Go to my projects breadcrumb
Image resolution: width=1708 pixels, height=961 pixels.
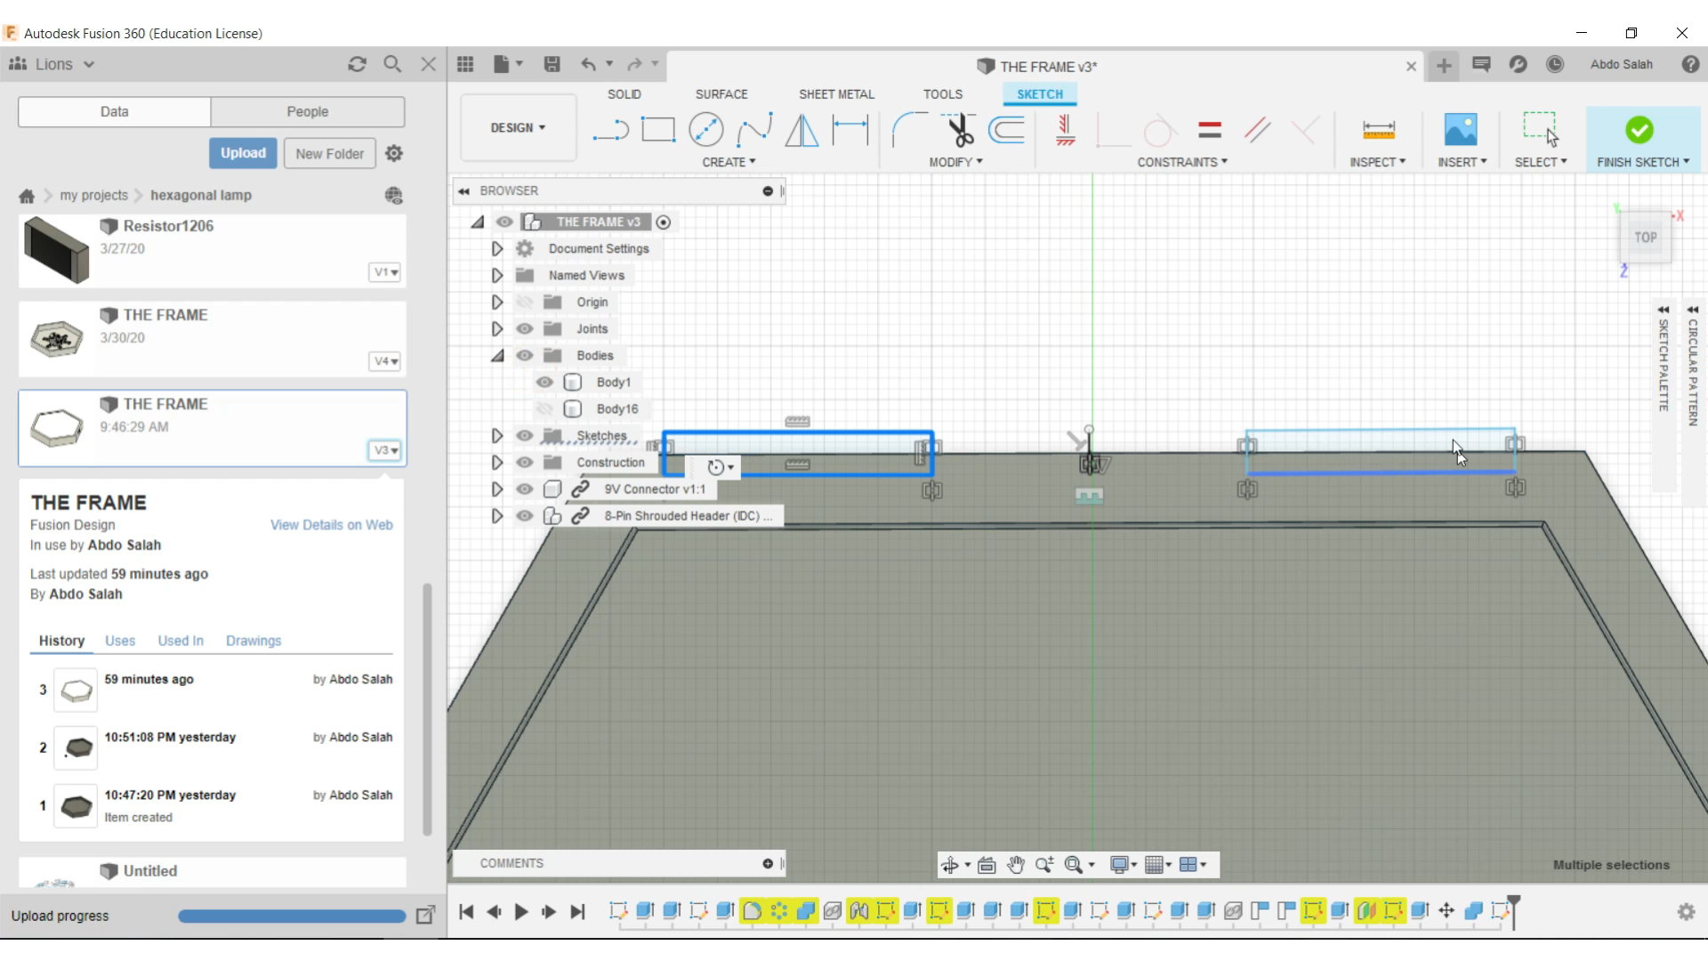coord(93,195)
